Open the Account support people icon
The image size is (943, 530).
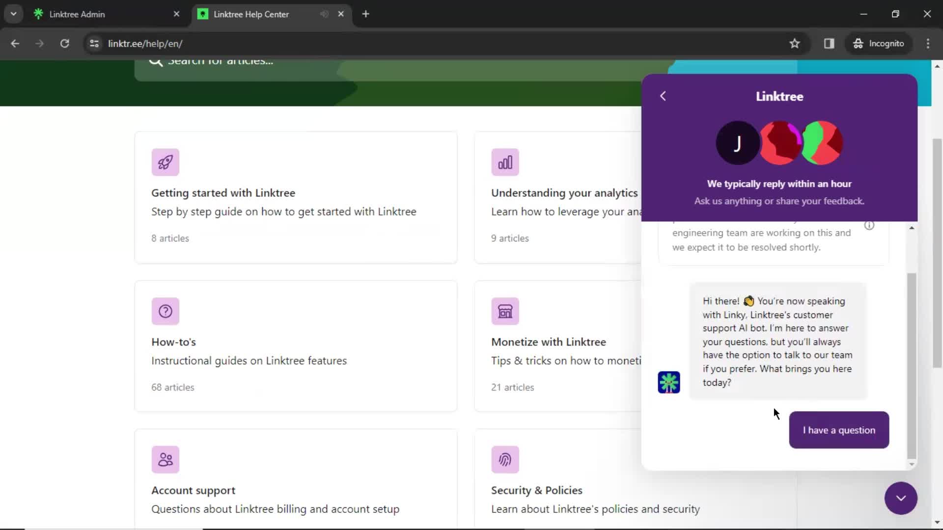[x=165, y=459]
